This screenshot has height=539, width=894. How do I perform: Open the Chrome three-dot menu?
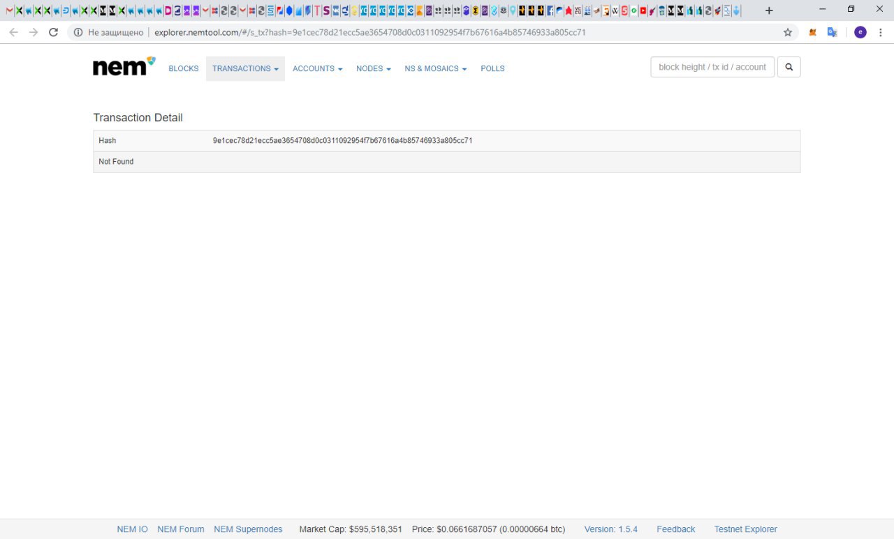881,32
